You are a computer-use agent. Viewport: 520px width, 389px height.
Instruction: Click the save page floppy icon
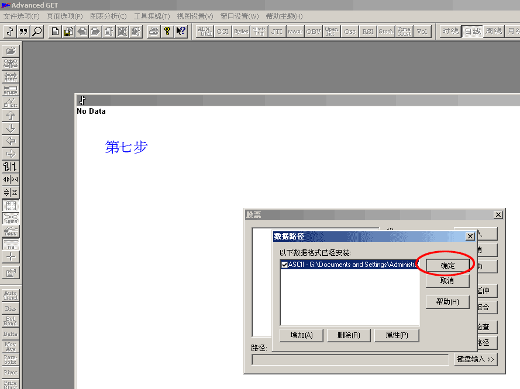pyautogui.click(x=68, y=32)
